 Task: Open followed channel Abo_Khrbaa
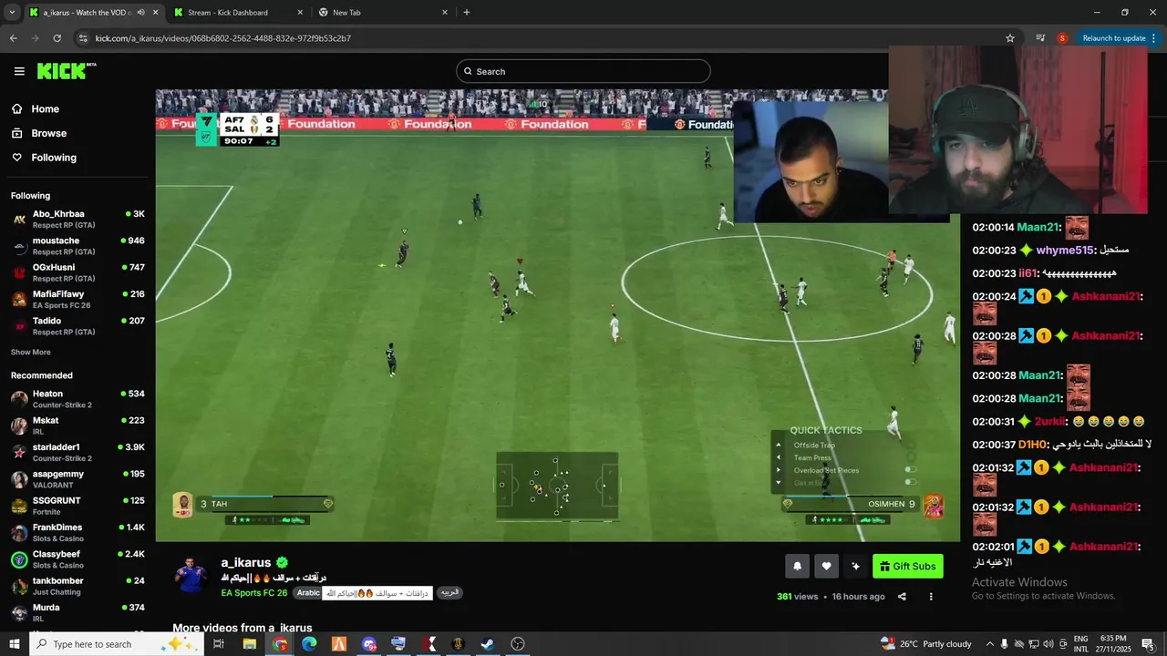[x=77, y=219]
